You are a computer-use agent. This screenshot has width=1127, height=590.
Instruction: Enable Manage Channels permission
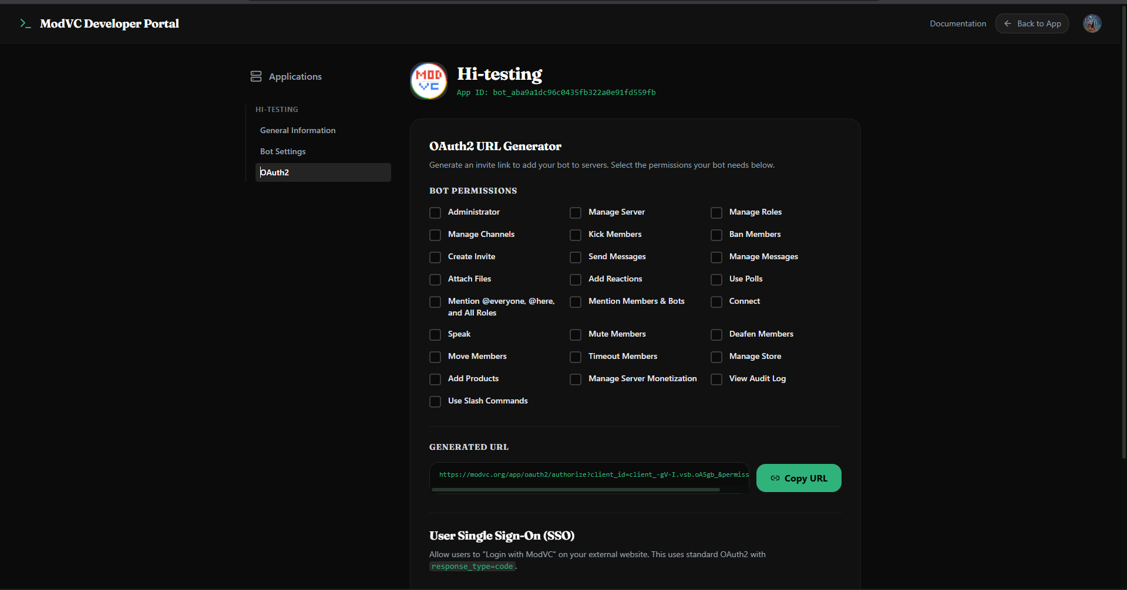click(x=435, y=235)
